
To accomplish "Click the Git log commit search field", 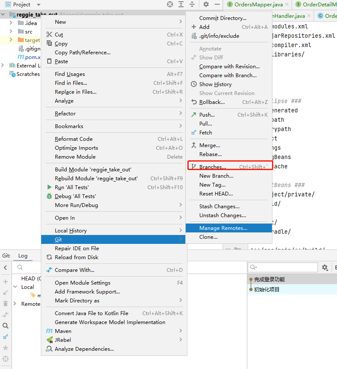I will tap(283, 267).
